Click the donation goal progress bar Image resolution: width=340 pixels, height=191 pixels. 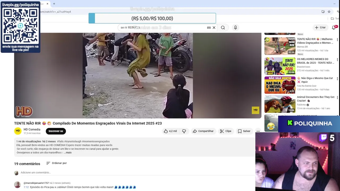[x=152, y=18]
